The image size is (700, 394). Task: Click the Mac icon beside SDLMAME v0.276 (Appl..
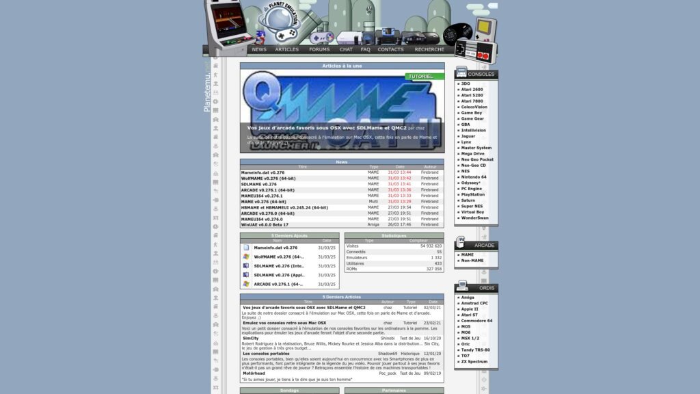[x=246, y=275]
